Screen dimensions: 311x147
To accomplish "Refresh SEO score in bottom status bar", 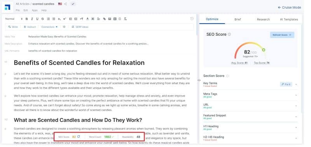I will (x=79, y=137).
